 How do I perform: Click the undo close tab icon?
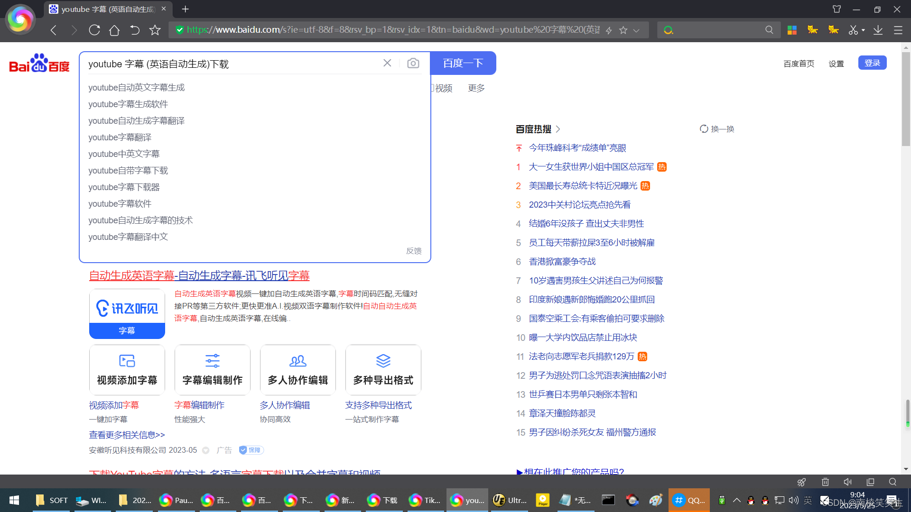pos(135,30)
